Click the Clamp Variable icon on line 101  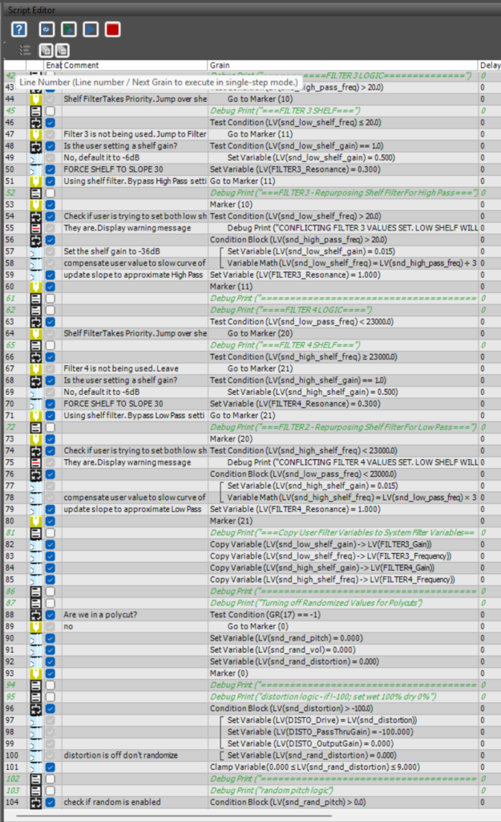35,767
